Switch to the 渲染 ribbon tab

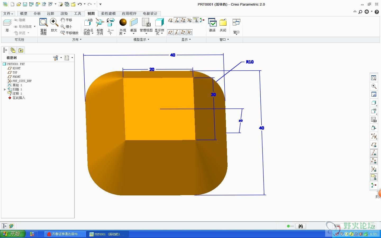click(x=64, y=13)
